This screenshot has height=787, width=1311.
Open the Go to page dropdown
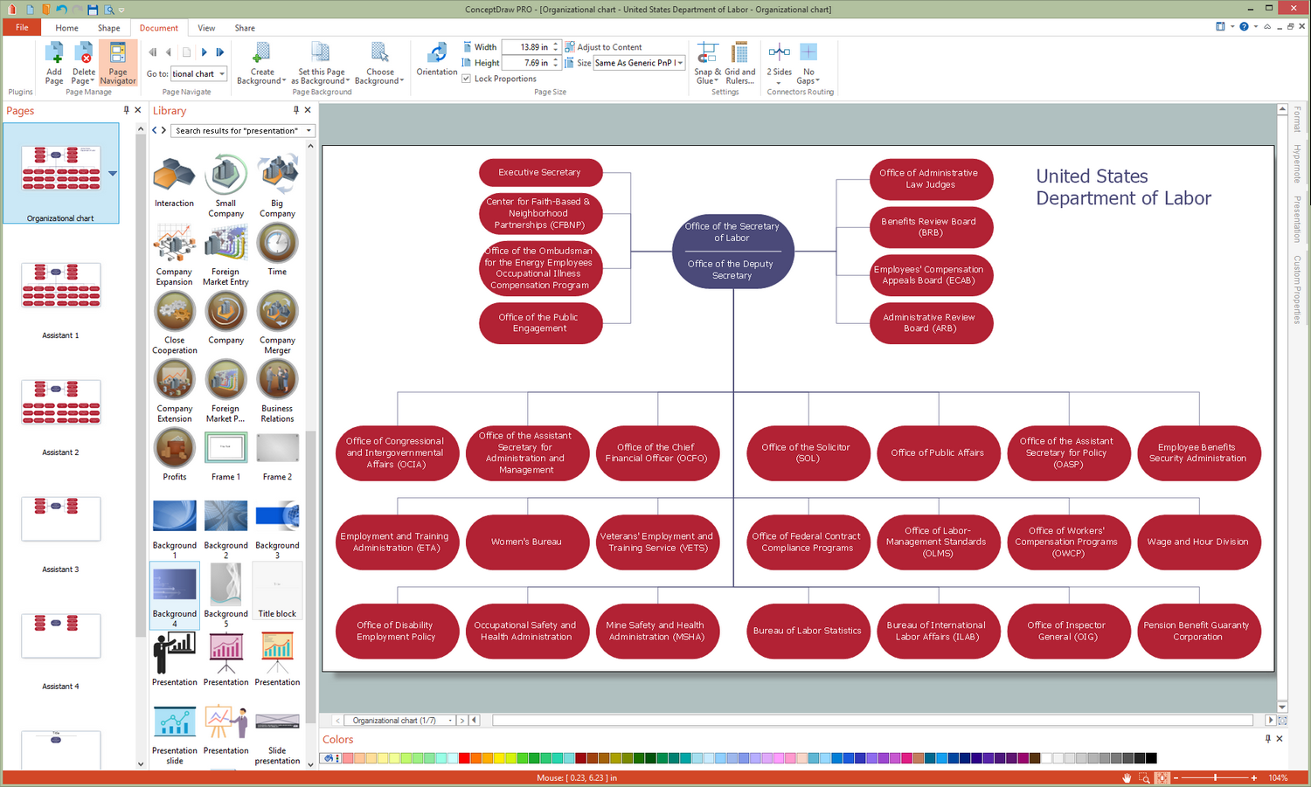coord(222,74)
